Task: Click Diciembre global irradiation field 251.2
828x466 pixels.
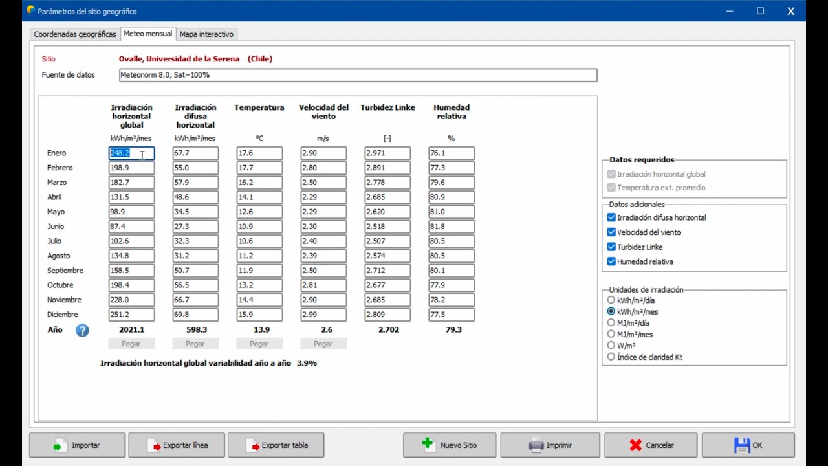Action: (131, 315)
